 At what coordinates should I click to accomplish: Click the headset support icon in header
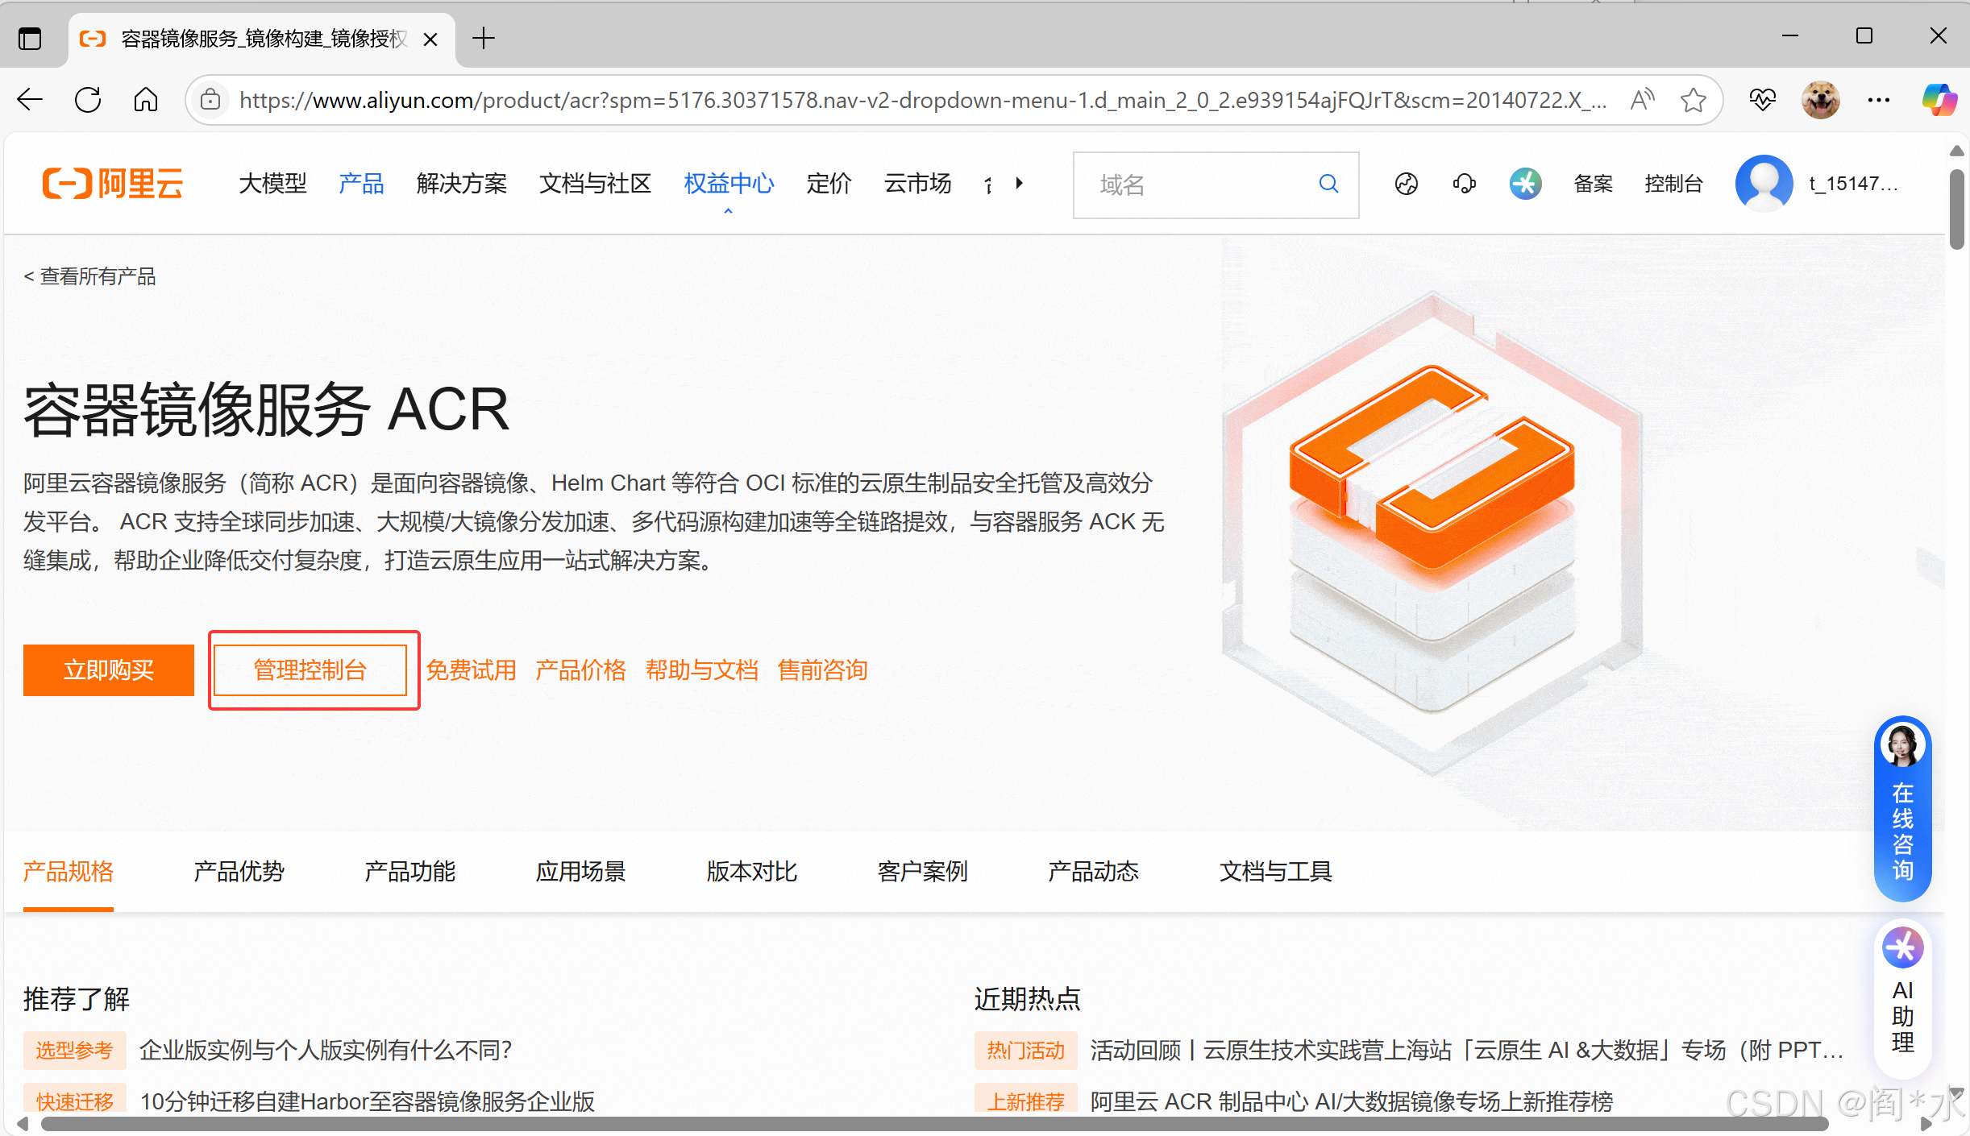click(x=1464, y=184)
